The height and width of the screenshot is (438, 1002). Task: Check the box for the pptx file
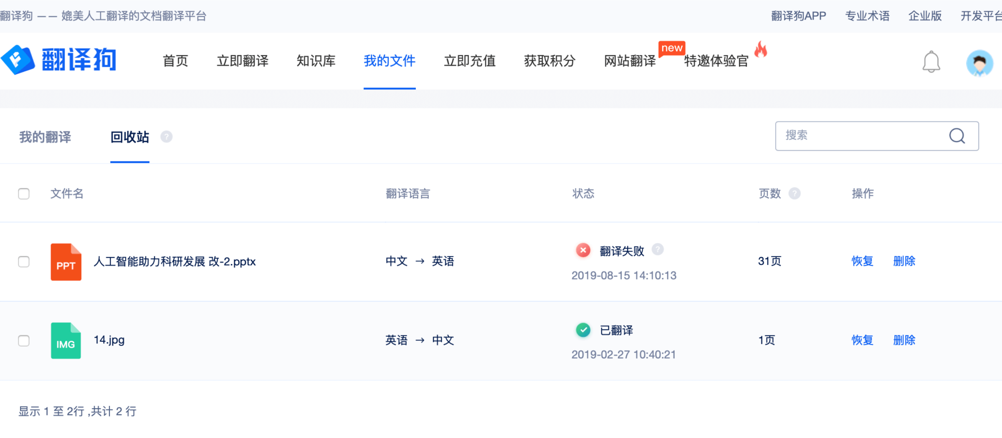click(x=24, y=262)
